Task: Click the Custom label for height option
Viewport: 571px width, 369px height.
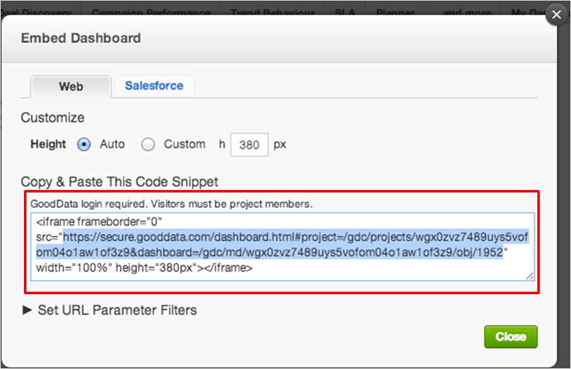Action: point(184,144)
